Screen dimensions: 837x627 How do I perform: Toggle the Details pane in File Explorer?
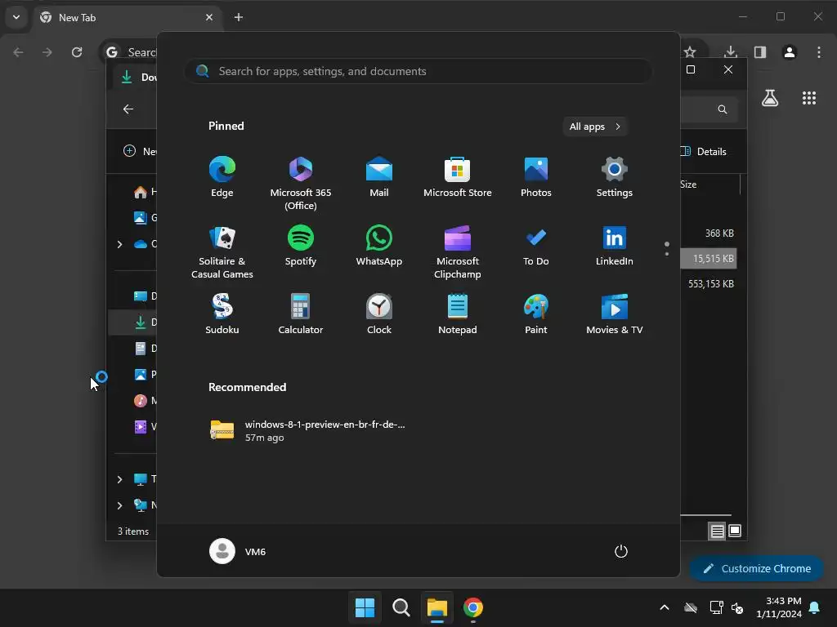click(704, 151)
